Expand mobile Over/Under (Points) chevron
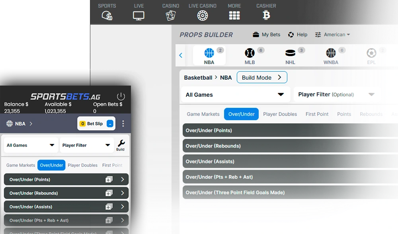 122,179
